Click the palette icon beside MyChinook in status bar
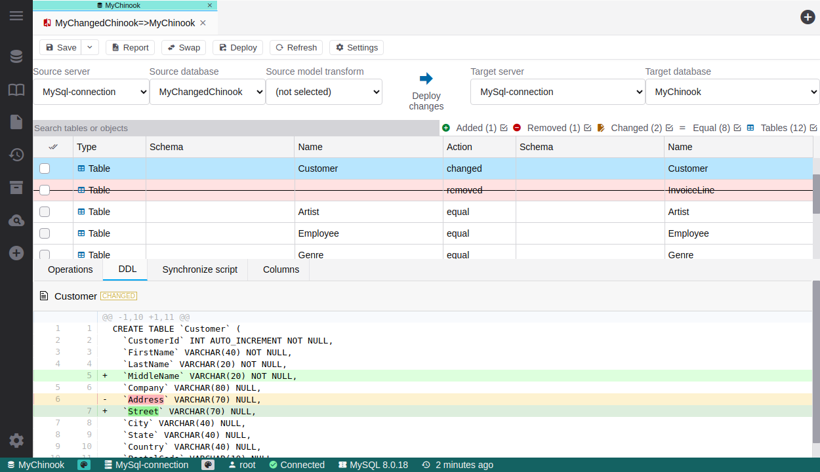This screenshot has width=820, height=472. (x=84, y=465)
